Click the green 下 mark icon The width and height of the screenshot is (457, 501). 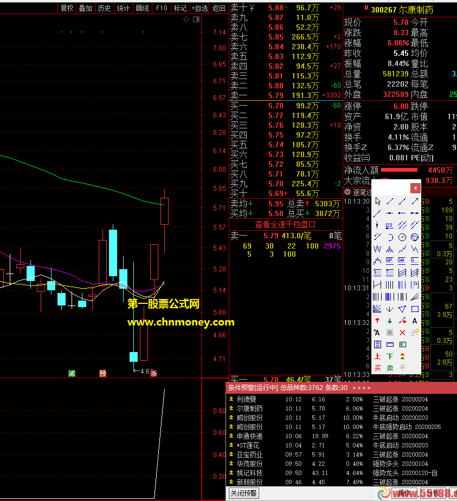click(390, 356)
